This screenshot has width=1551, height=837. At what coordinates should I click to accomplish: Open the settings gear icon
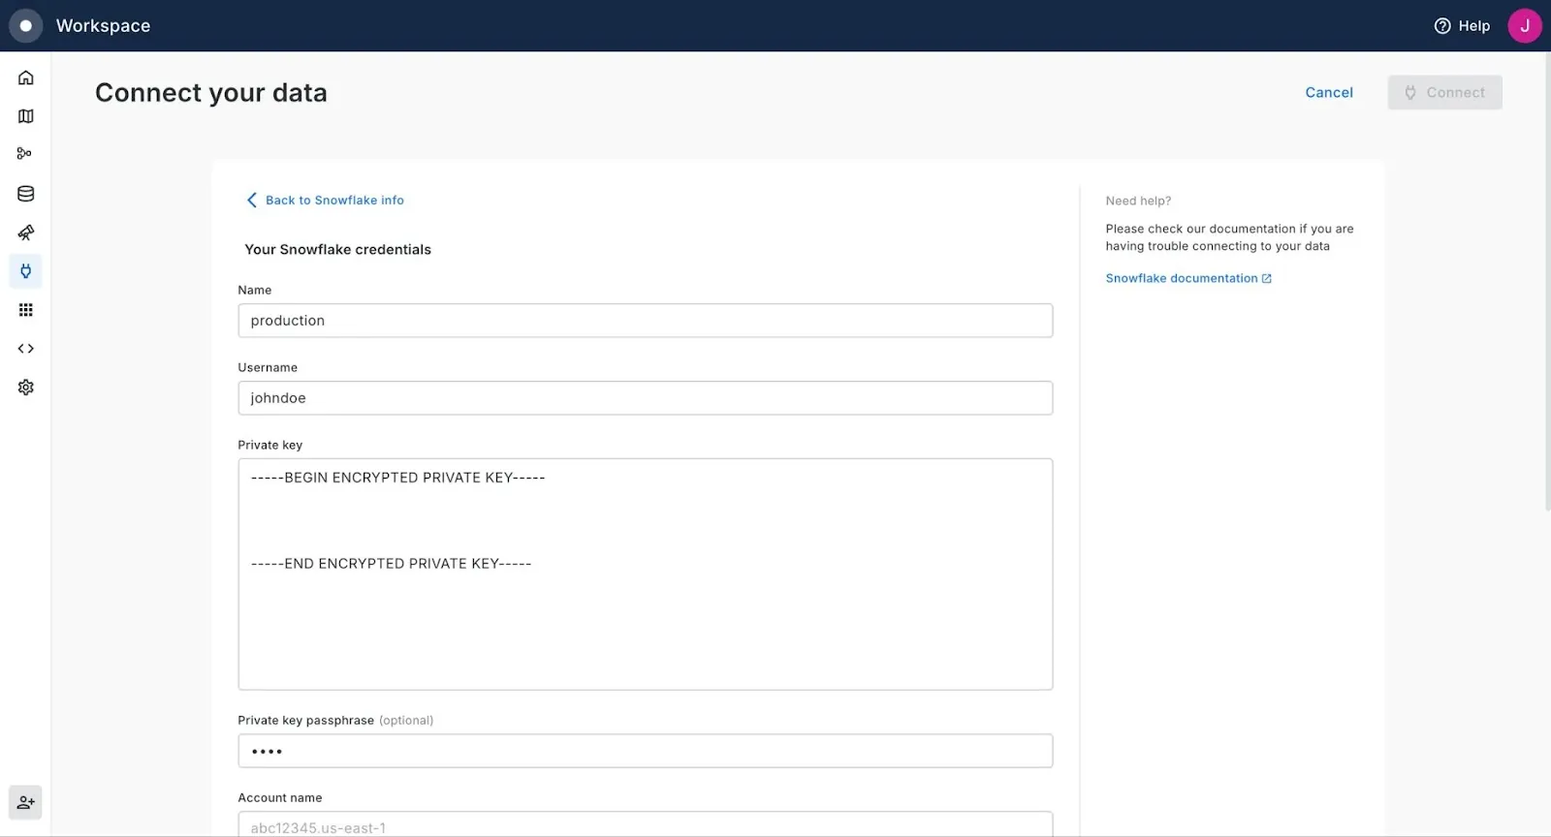click(x=26, y=387)
